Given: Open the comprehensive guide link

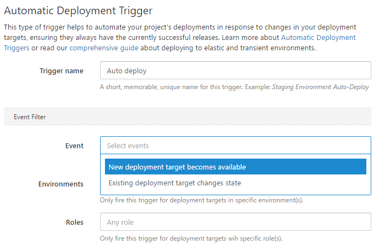Looking at the screenshot, I should [104, 48].
